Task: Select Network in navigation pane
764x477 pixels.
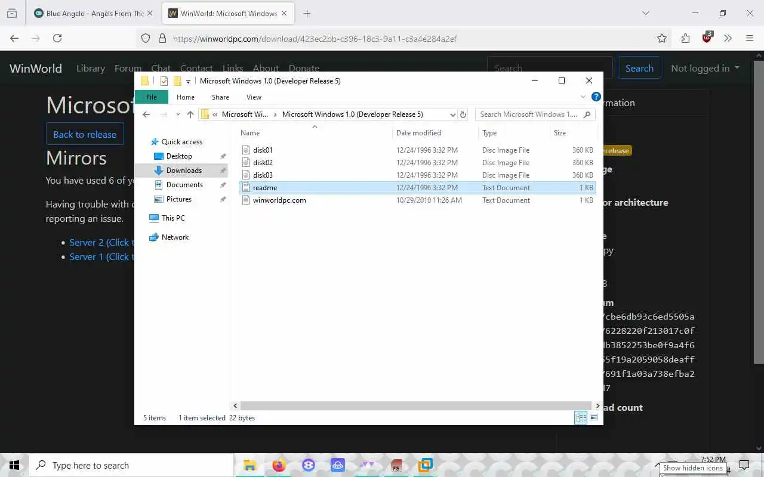Action: point(175,237)
